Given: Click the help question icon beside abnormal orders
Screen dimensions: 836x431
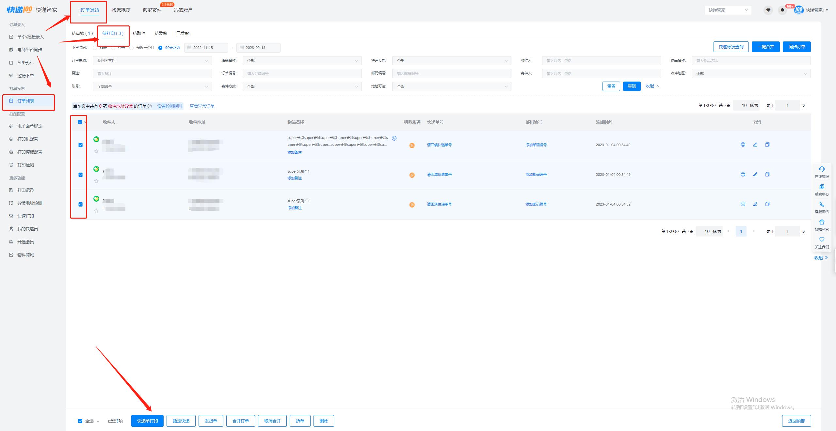Looking at the screenshot, I should [150, 106].
